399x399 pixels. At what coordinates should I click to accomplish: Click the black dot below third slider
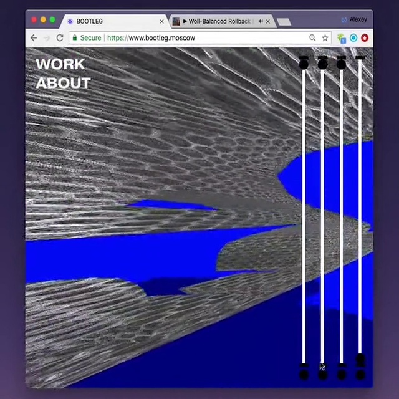point(342,375)
